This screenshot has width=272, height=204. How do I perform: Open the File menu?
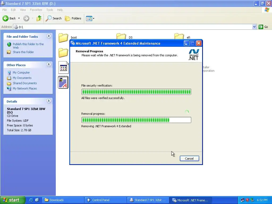pos(5,10)
